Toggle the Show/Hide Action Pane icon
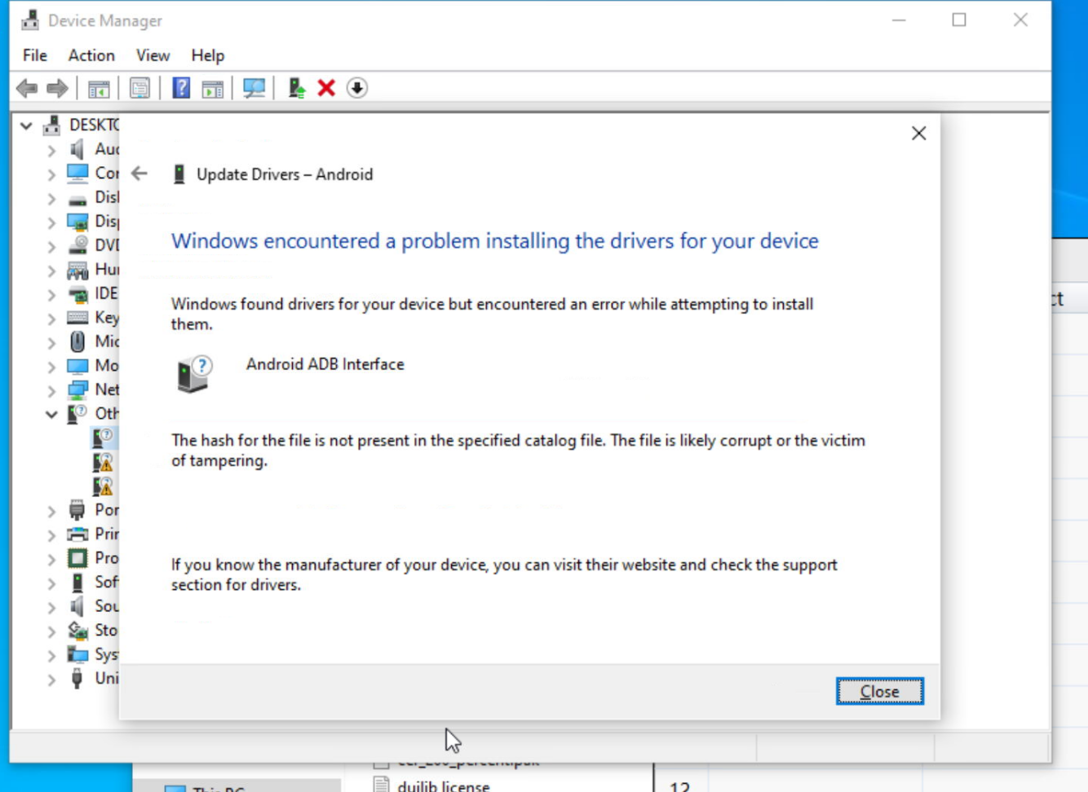1088x792 pixels. 213,88
